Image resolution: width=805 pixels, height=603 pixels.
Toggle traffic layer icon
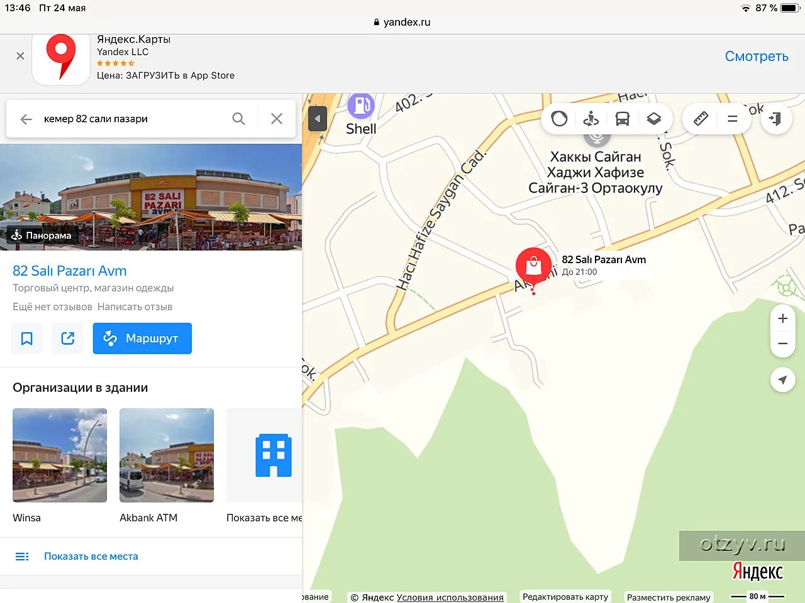tap(559, 118)
